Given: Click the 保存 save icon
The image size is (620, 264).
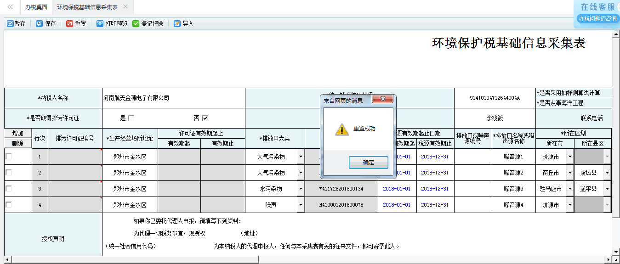Looking at the screenshot, I should pyautogui.click(x=40, y=23).
